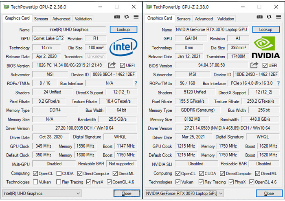285x201 pixels.
Task: Click Lookup button in Intel window
Action: coord(123,29)
